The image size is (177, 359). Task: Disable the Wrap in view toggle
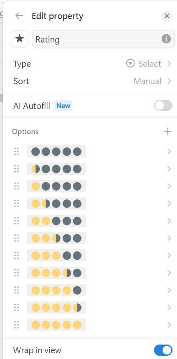(x=163, y=350)
